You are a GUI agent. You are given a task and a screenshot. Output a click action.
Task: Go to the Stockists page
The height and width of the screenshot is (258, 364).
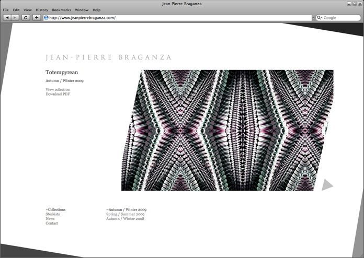coord(53,214)
